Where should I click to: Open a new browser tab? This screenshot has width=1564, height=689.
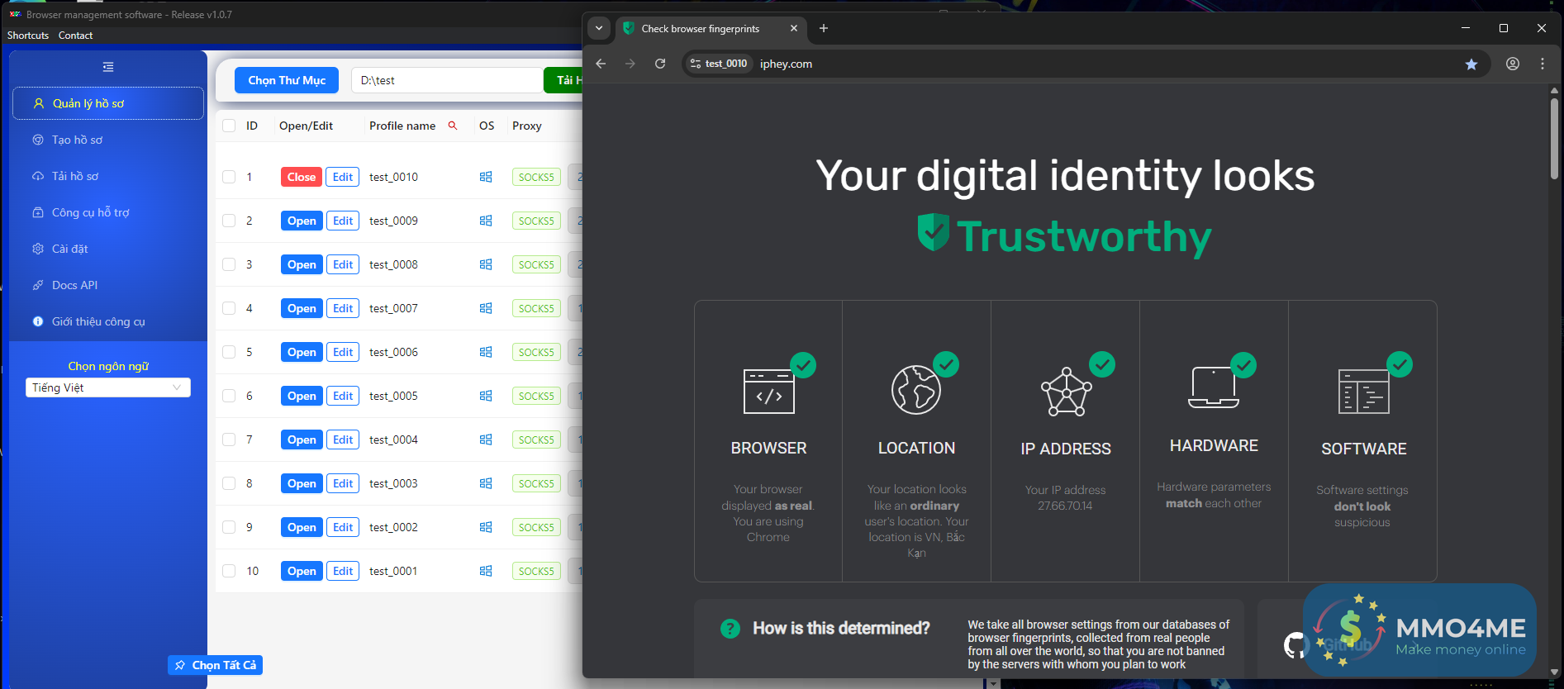point(823,28)
